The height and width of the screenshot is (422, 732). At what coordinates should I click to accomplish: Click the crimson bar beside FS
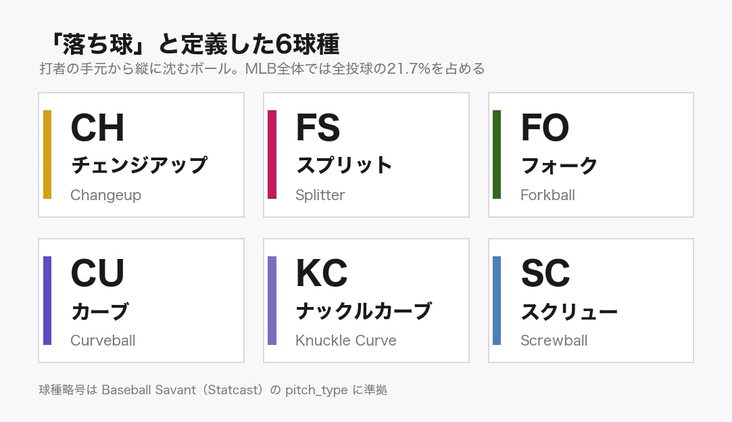click(272, 155)
